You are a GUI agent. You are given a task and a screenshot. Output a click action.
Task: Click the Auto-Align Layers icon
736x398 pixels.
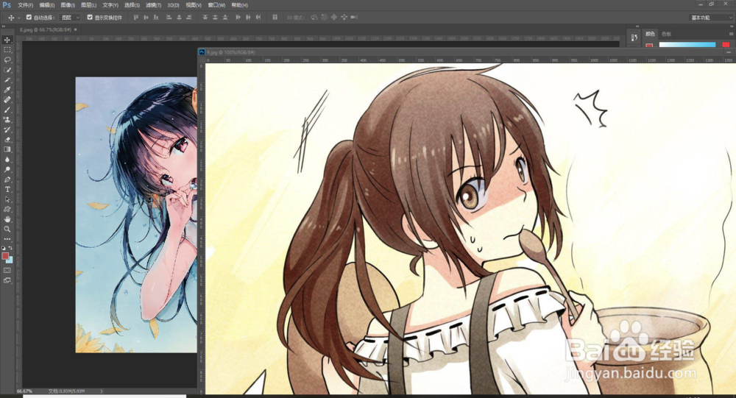275,18
